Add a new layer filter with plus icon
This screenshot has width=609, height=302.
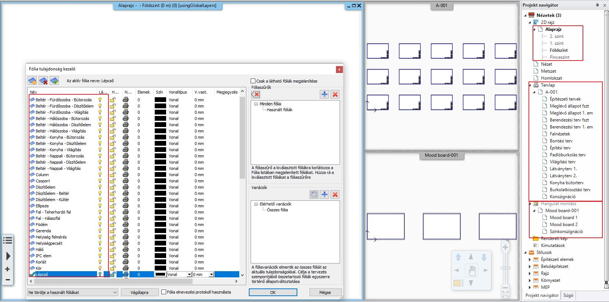pyautogui.click(x=324, y=94)
